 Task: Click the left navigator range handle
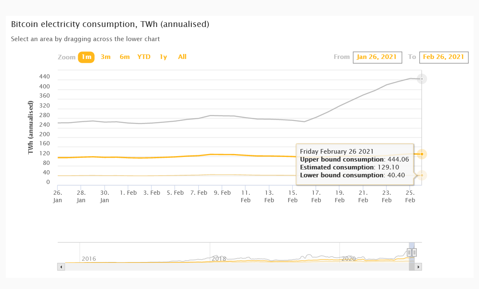pyautogui.click(x=409, y=252)
